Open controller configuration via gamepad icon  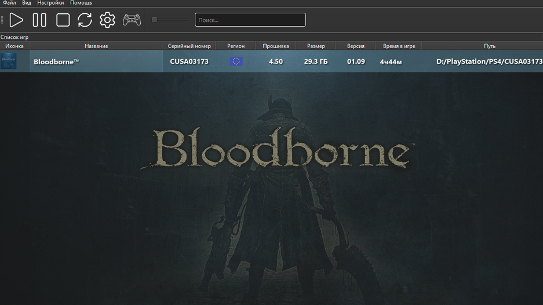pyautogui.click(x=132, y=20)
